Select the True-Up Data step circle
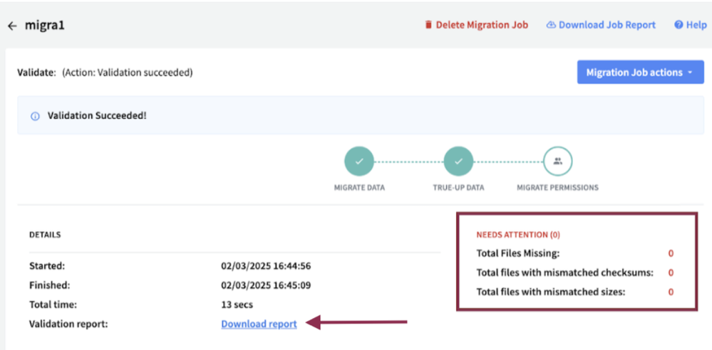The height and width of the screenshot is (350, 712). 458,161
